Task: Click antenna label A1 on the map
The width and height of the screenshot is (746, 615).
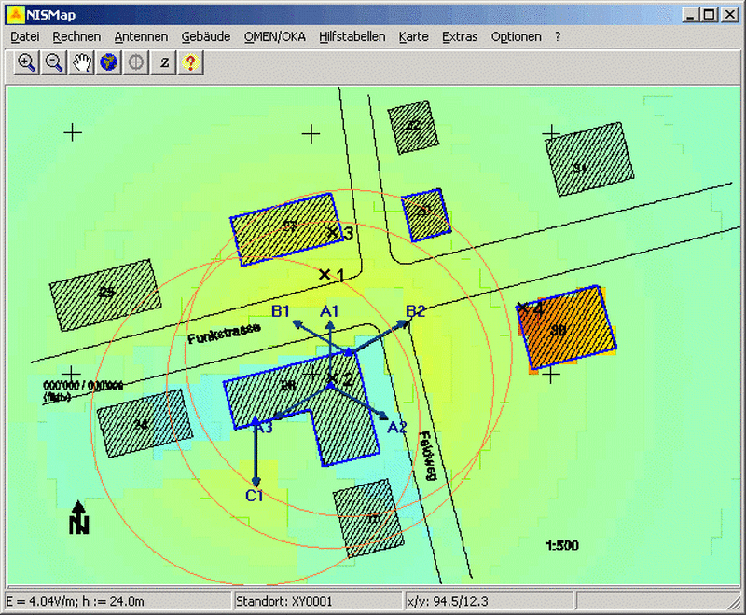Action: [329, 311]
